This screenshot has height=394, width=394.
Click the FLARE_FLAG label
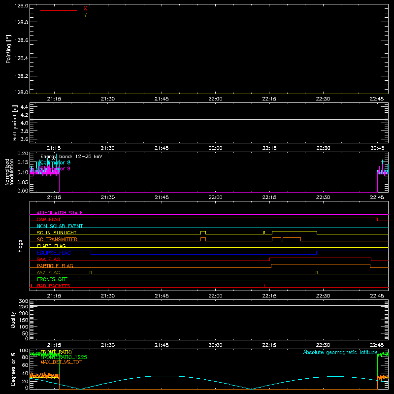[x=51, y=246]
